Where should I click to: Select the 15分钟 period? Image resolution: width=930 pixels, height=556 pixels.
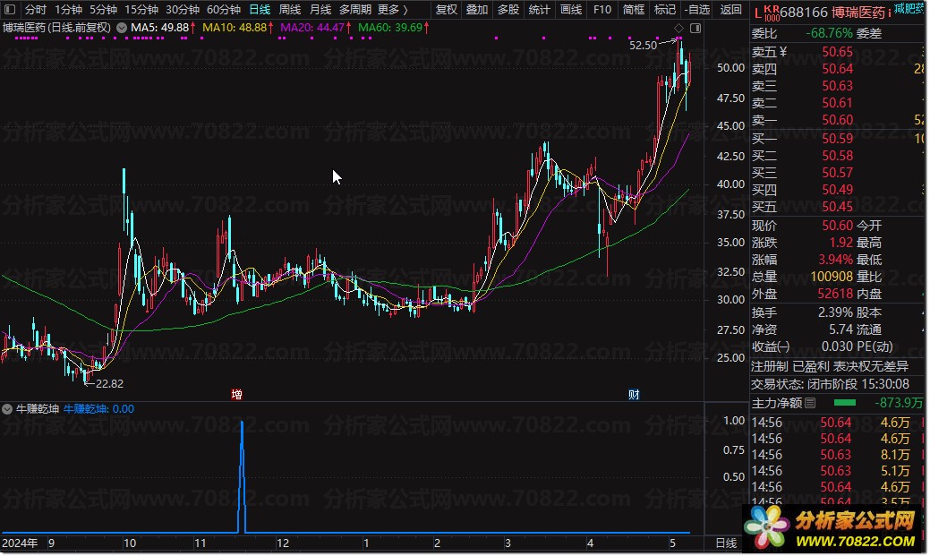pyautogui.click(x=141, y=10)
